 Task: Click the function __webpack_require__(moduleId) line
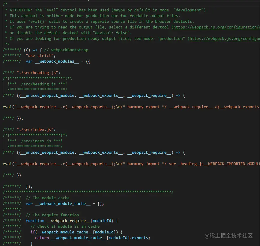(x=72, y=221)
